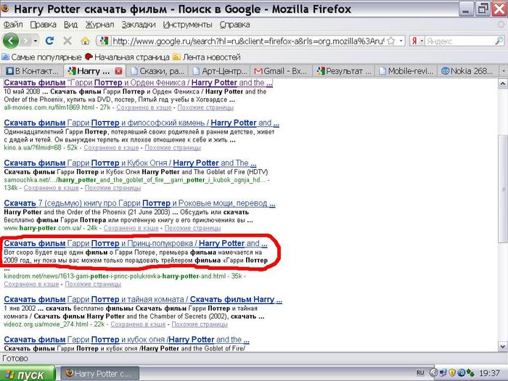Click the green Back navigation button
This screenshot has height=381, width=508.
click(11, 41)
